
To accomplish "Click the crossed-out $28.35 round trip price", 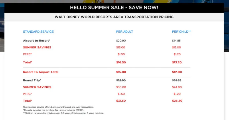I will pyautogui.click(x=177, y=80).
